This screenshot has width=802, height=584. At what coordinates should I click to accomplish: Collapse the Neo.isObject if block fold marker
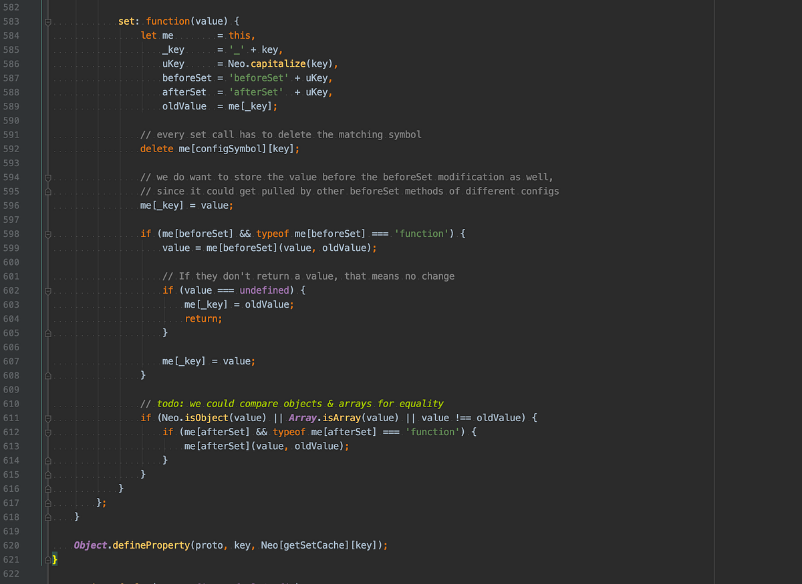click(x=47, y=418)
